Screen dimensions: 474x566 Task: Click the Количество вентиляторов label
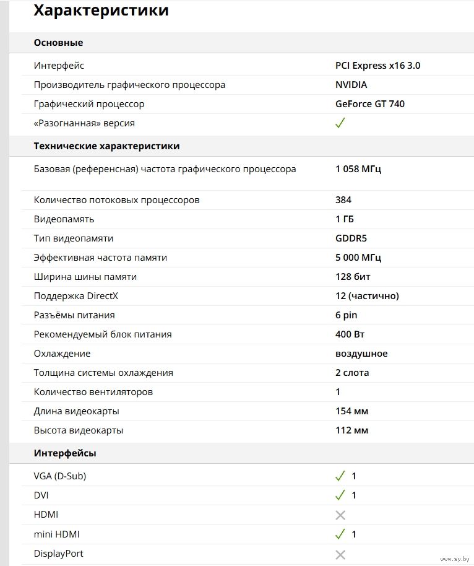tap(93, 392)
